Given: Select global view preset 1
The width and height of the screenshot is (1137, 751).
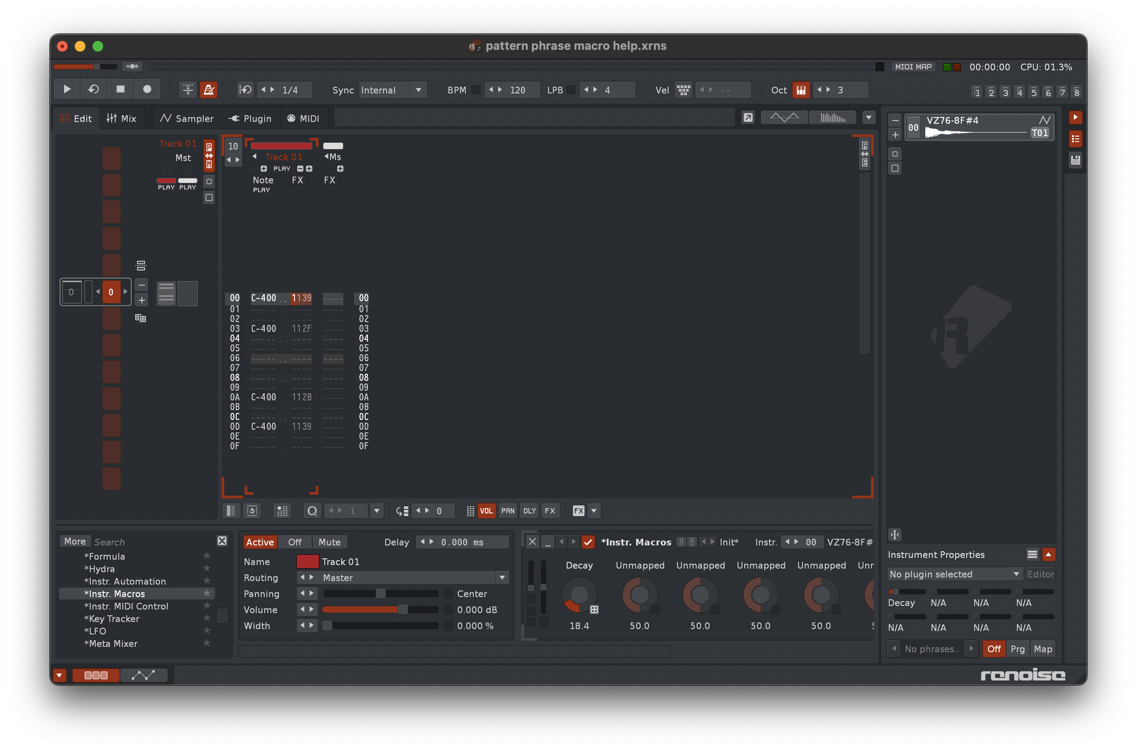Looking at the screenshot, I should (976, 92).
